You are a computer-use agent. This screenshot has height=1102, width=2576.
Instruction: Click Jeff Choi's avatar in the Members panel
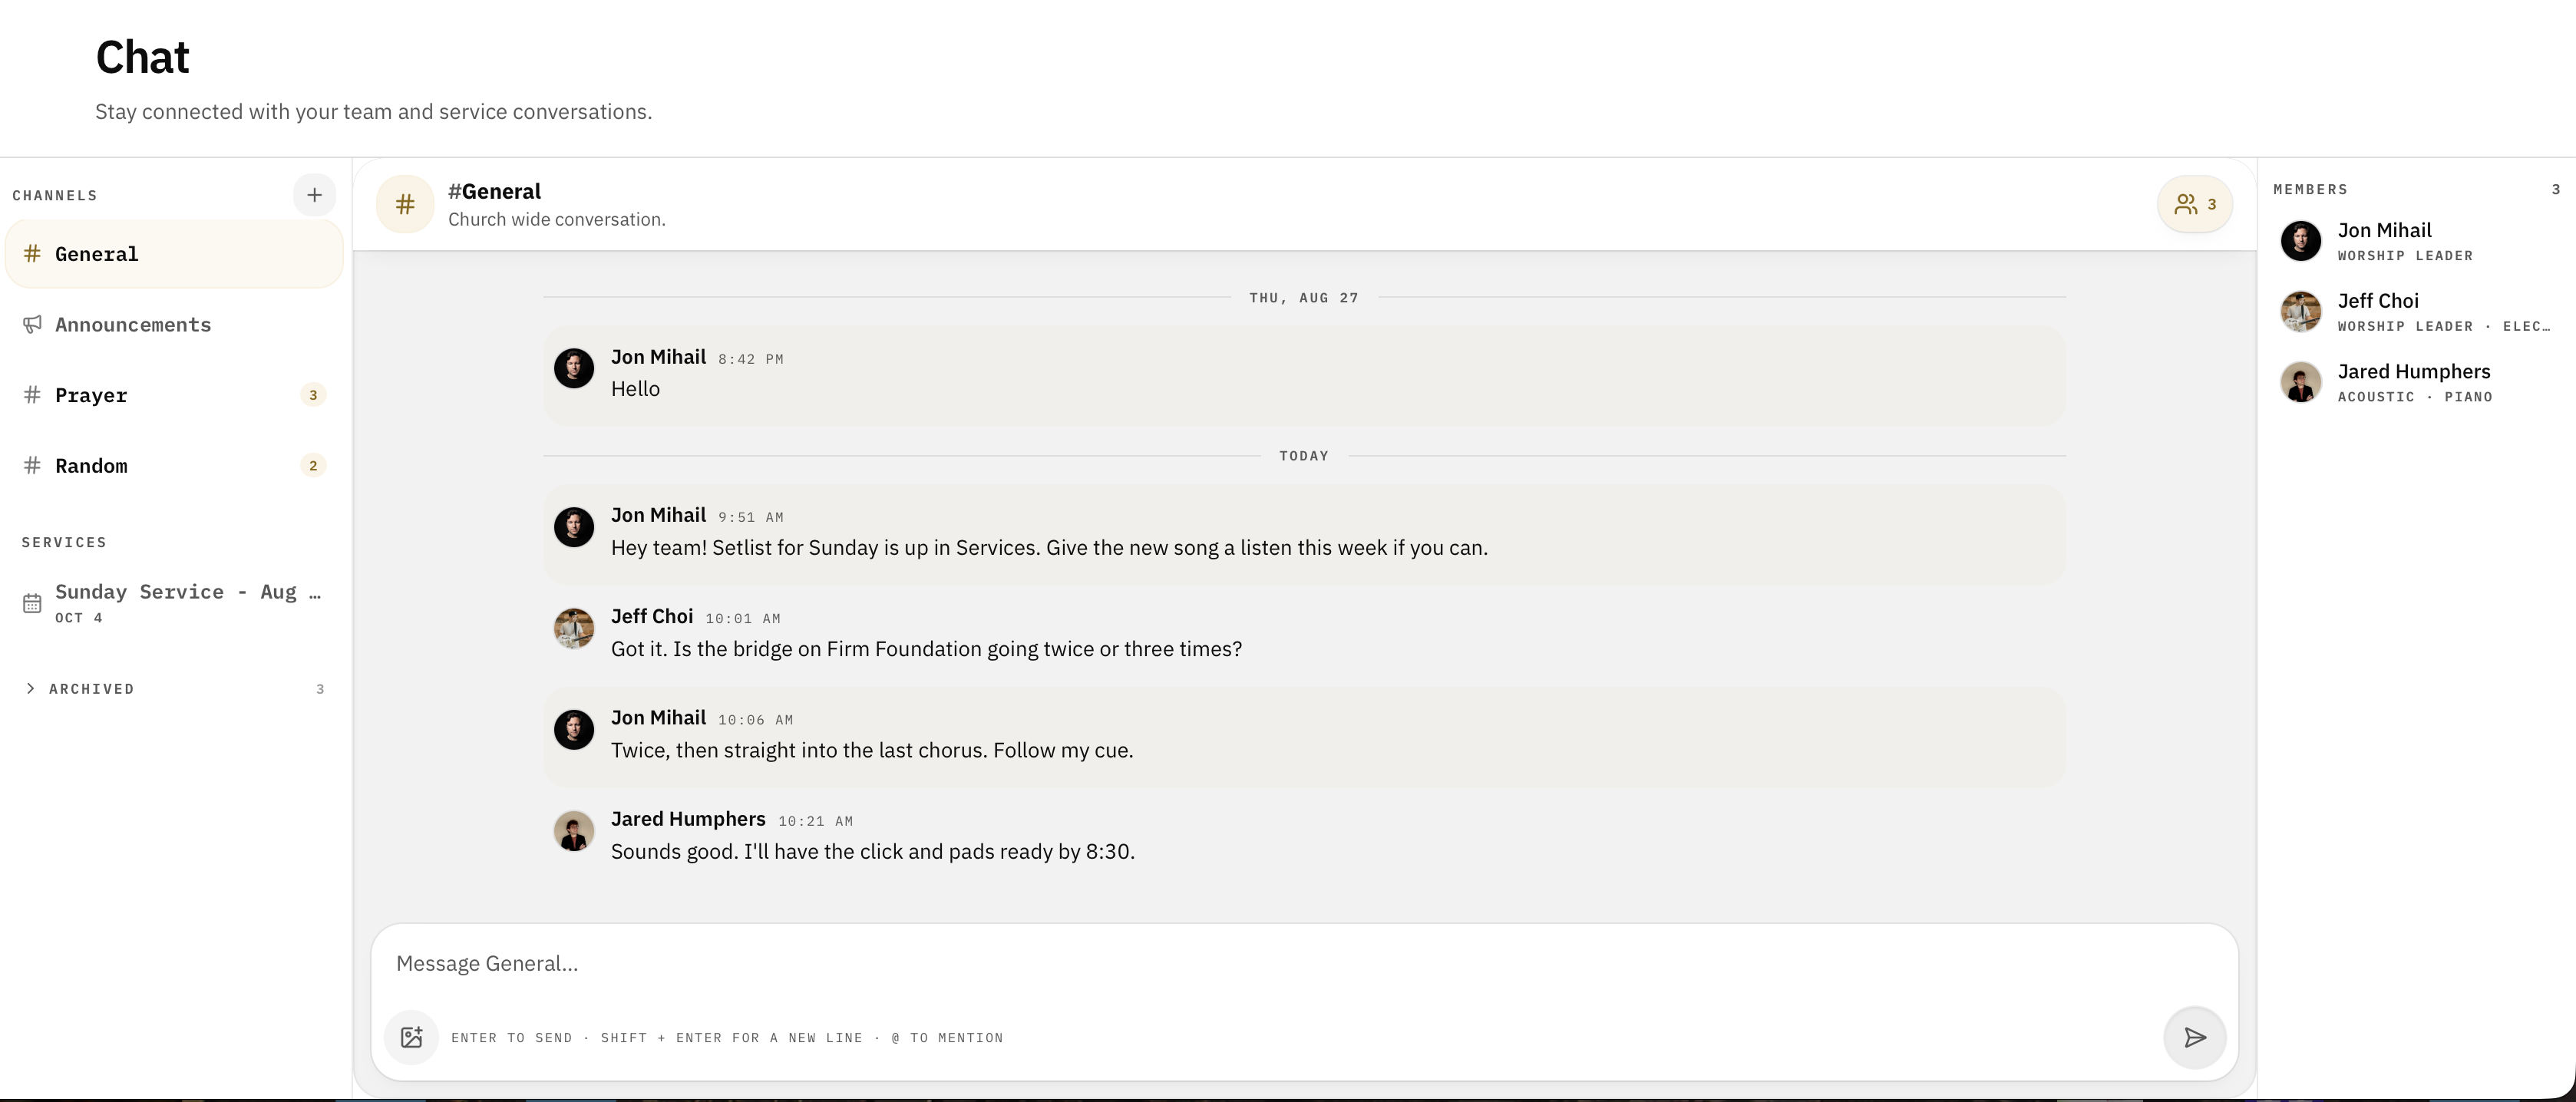(2300, 312)
